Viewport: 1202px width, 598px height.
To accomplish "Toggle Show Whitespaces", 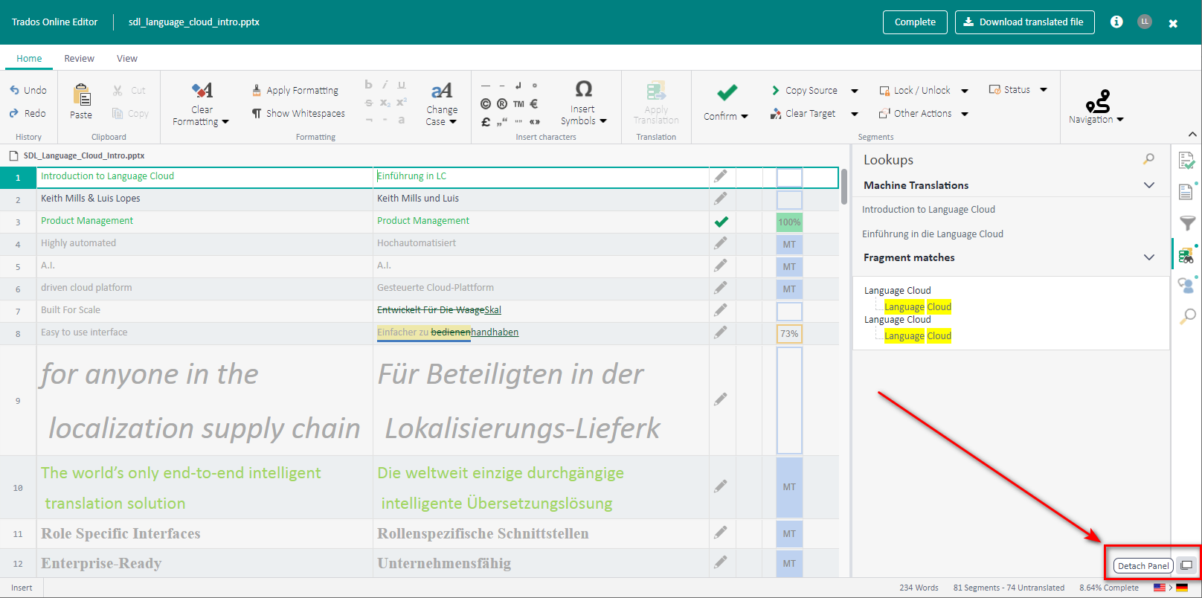I will pyautogui.click(x=298, y=113).
